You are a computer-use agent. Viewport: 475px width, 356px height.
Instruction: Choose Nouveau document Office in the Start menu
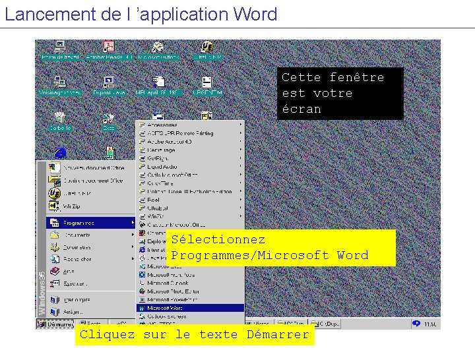91,167
